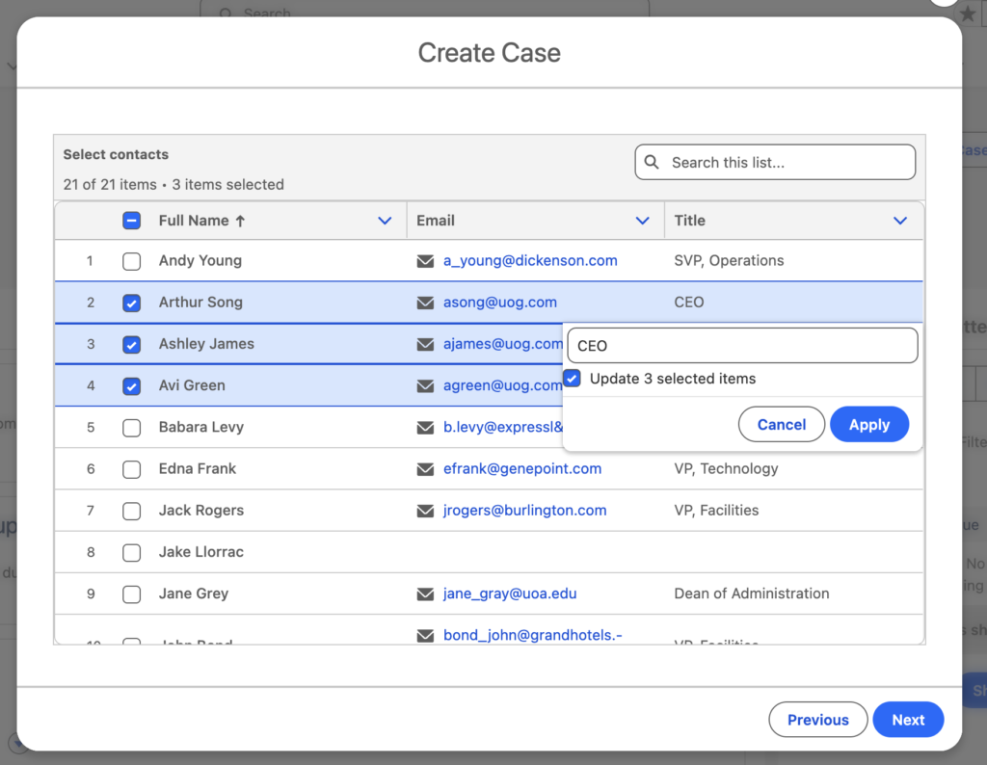Click the Next button
This screenshot has width=987, height=765.
pyautogui.click(x=907, y=719)
